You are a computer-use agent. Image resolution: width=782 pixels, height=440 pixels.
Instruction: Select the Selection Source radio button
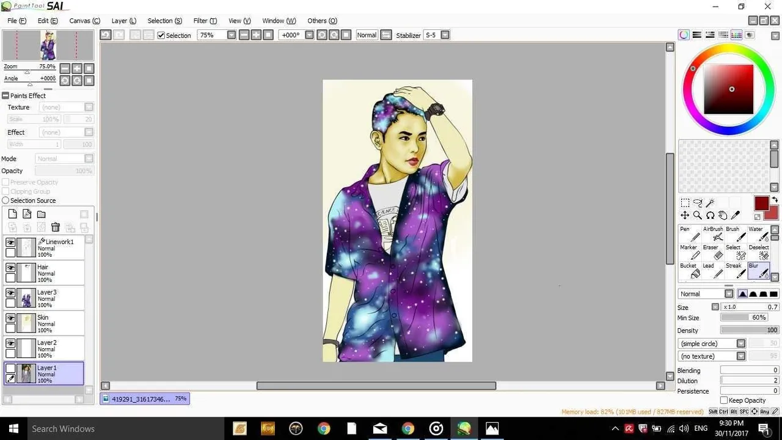[x=5, y=200]
